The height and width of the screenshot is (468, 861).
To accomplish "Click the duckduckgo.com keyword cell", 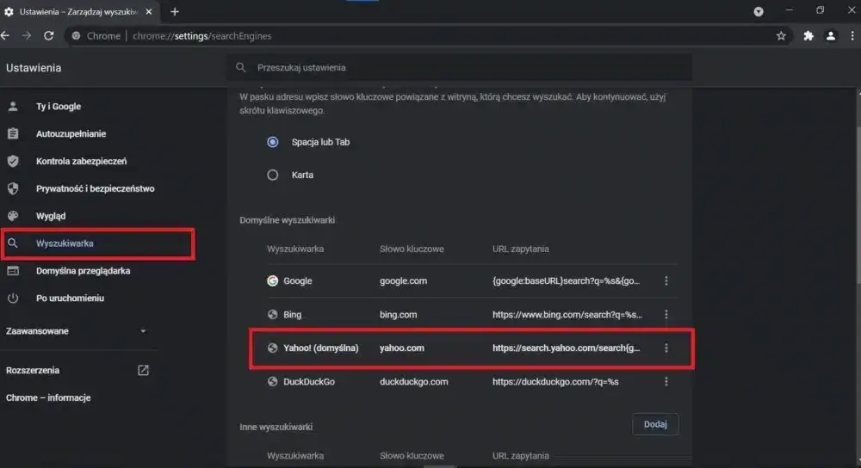I will [x=413, y=381].
